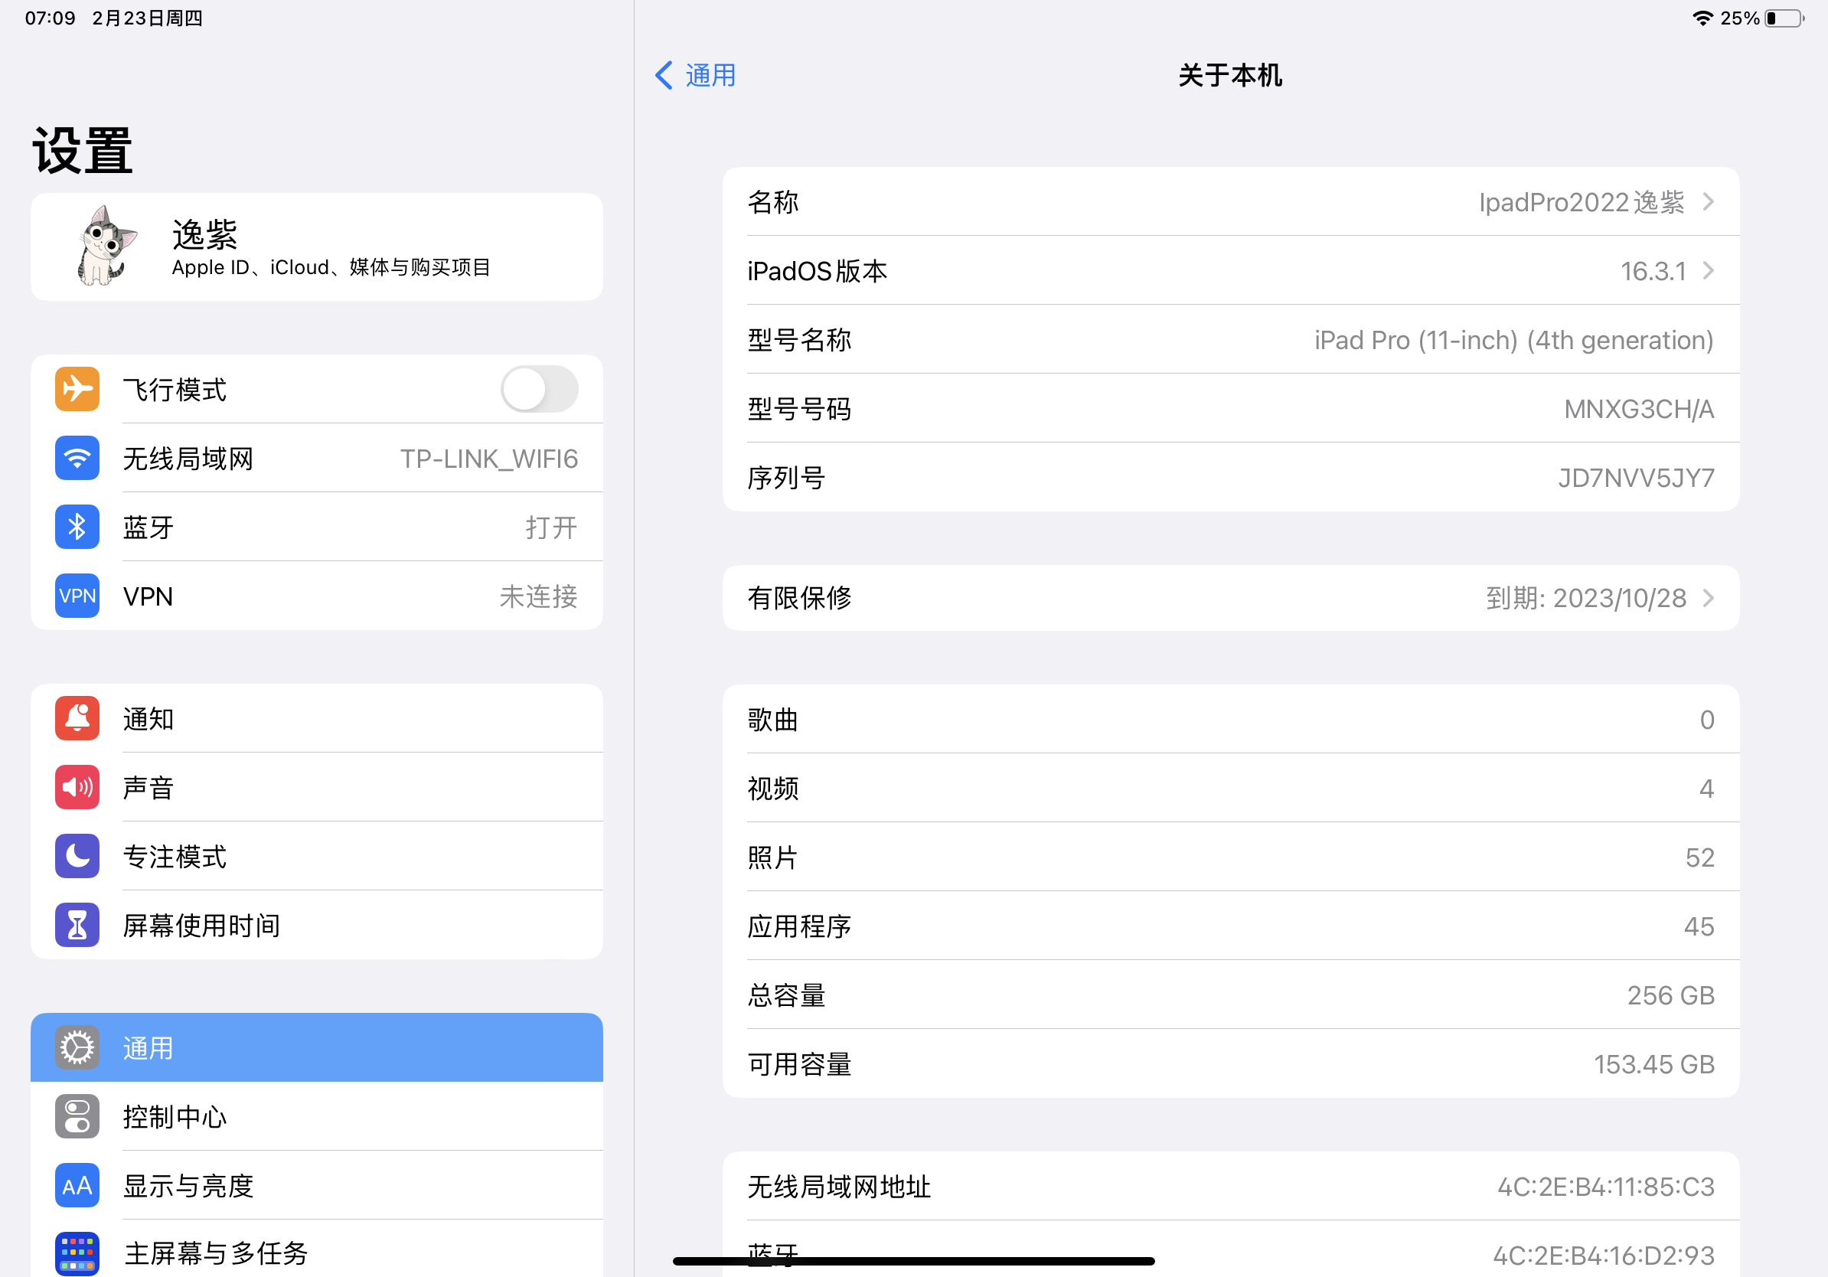Tap warranty expiry 到期: 2023/10/28
The height and width of the screenshot is (1277, 1828).
(1586, 598)
